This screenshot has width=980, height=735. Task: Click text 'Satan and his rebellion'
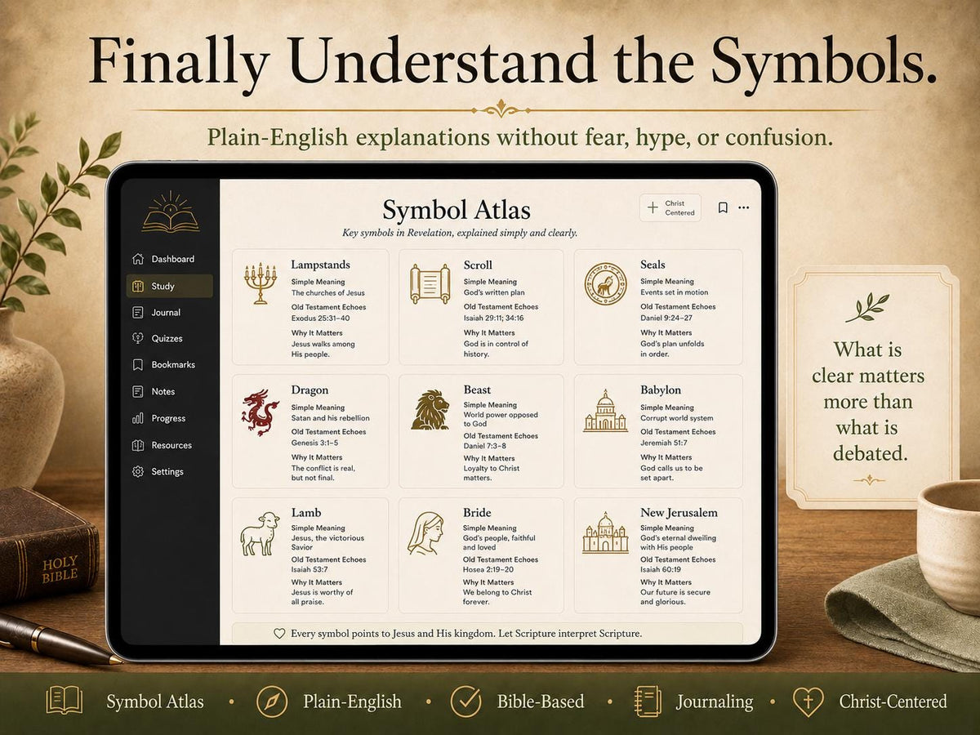point(331,418)
